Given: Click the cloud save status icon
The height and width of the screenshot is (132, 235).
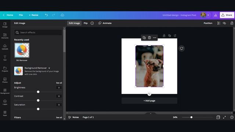Looking at the screenshot, I should tap(62, 15).
